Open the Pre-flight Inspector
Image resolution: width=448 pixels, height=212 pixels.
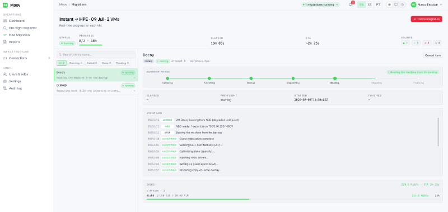pos(23,28)
